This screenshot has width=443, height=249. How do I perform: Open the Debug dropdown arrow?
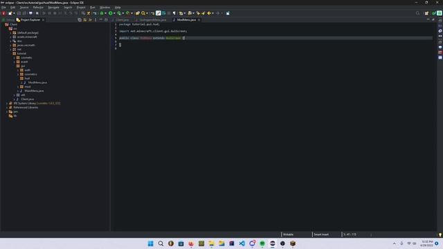105,13
